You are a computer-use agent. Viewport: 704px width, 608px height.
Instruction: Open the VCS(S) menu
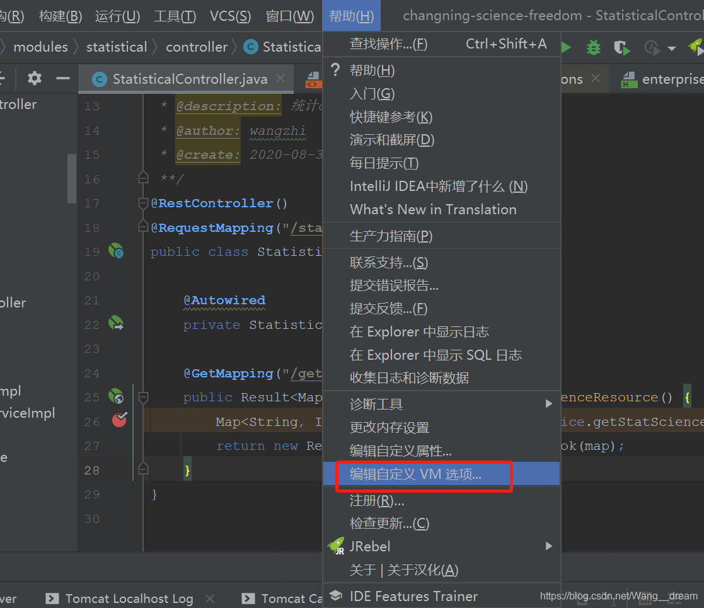pyautogui.click(x=230, y=16)
